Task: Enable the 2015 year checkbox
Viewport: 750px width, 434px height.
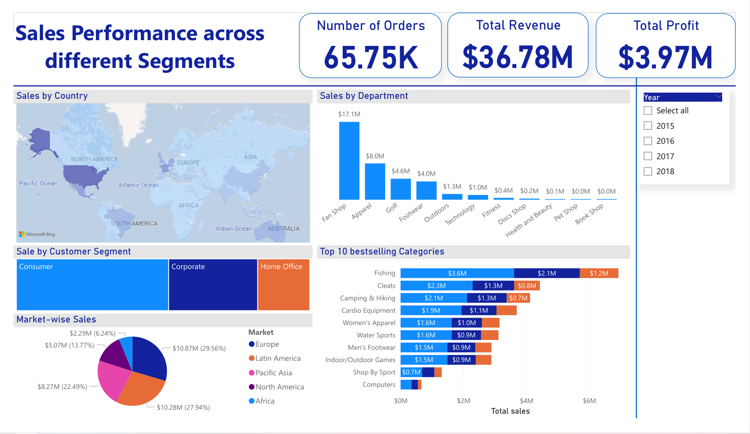Action: 648,126
